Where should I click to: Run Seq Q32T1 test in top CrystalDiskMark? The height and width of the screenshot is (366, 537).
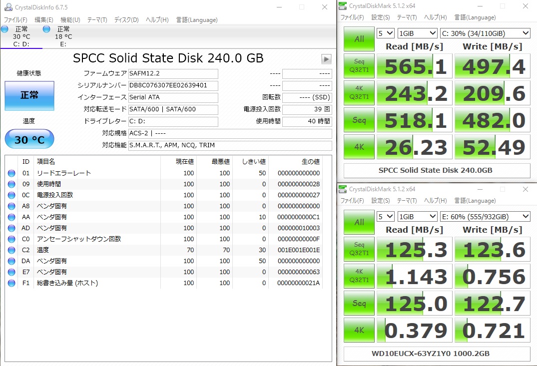click(x=359, y=66)
